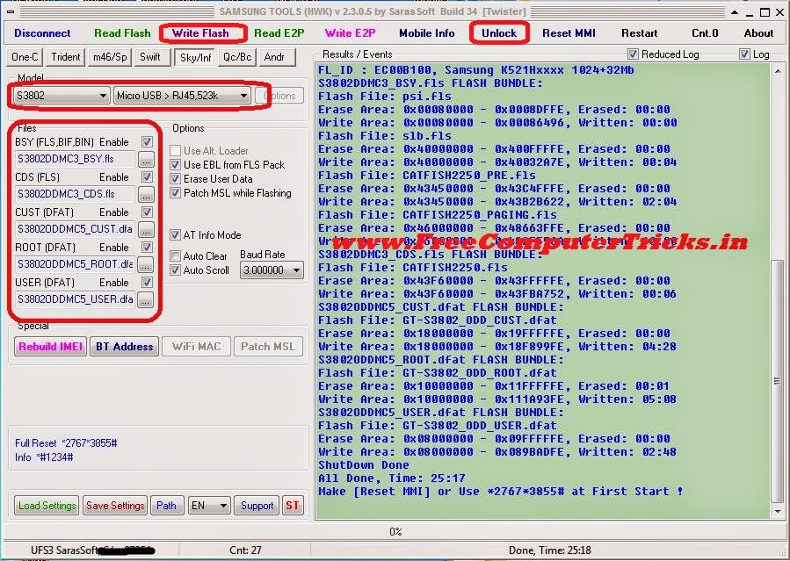Switch to the m46/Sp tab
790x561 pixels.
coord(110,57)
